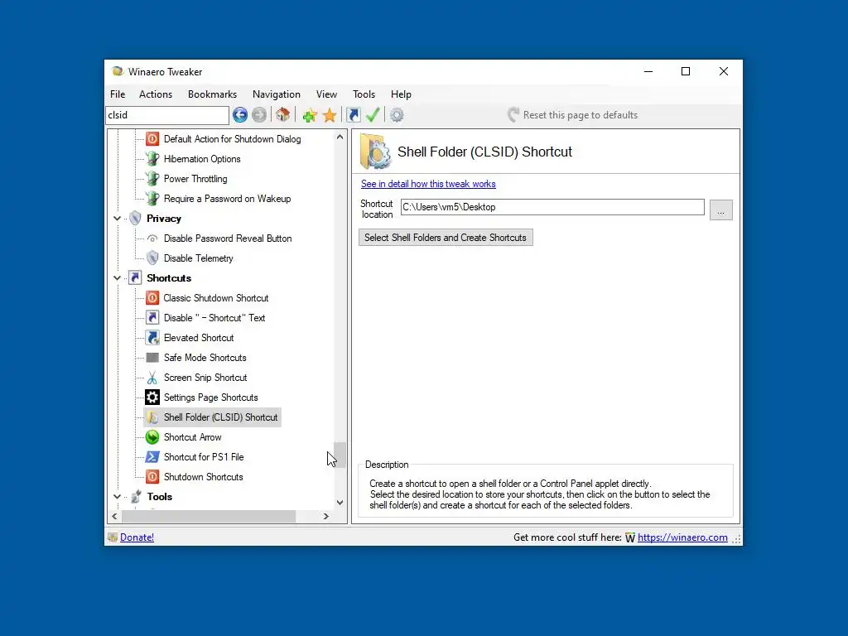Click the shortcut arrow toolbar icon
The height and width of the screenshot is (636, 848).
click(353, 114)
